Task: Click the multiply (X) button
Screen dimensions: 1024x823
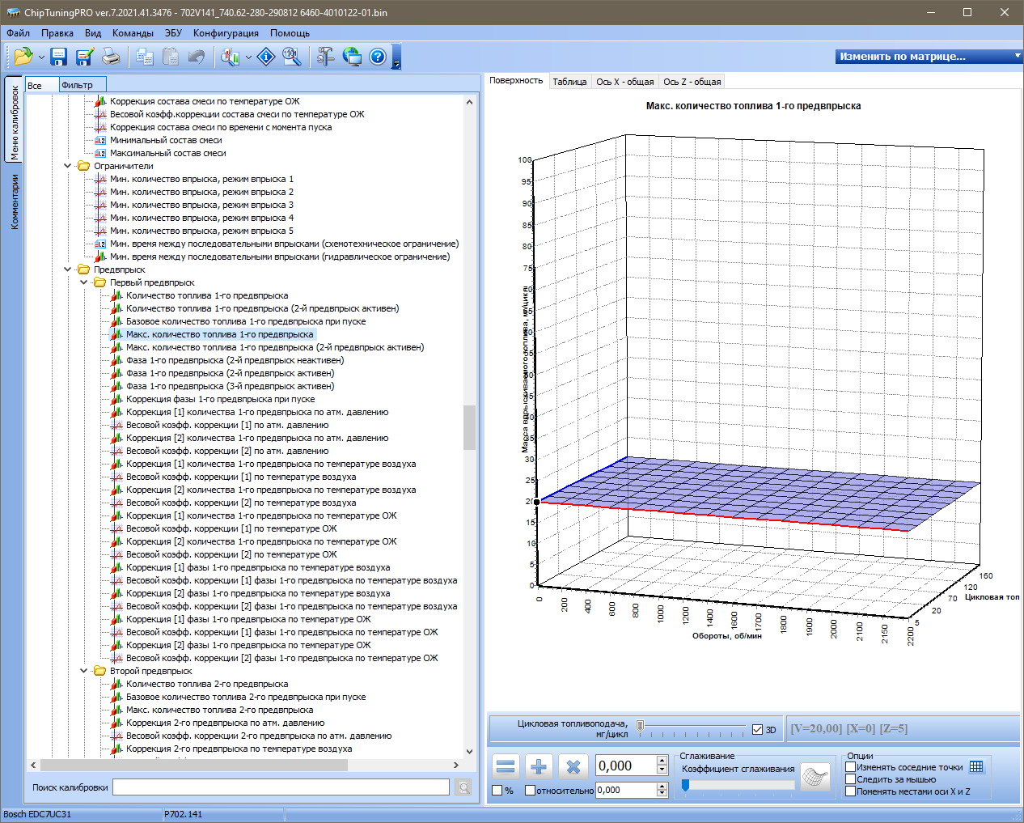Action: pyautogui.click(x=573, y=766)
